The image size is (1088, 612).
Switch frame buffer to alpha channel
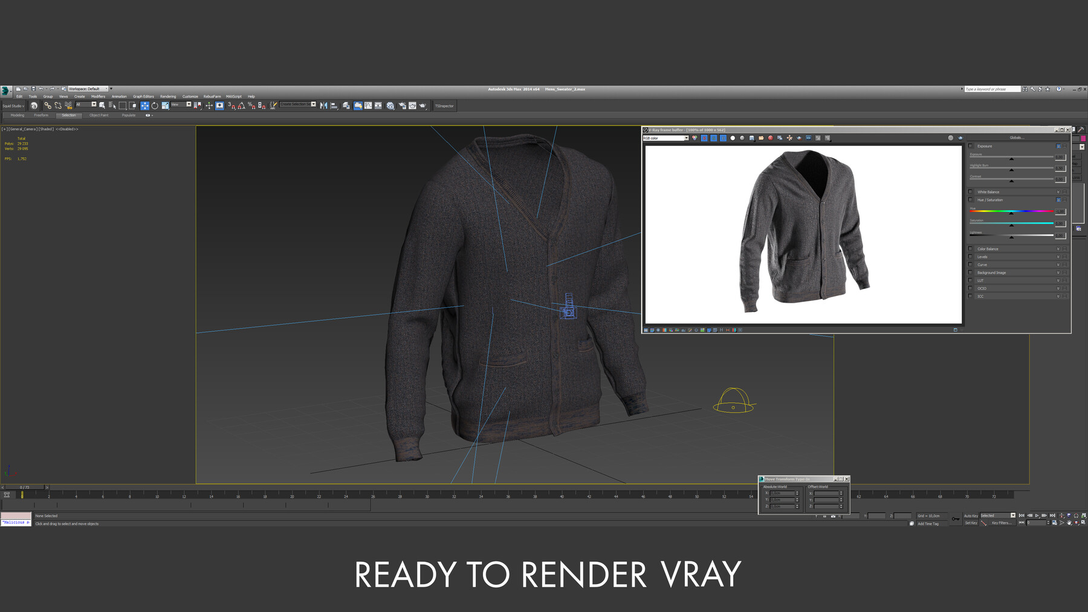tap(733, 138)
